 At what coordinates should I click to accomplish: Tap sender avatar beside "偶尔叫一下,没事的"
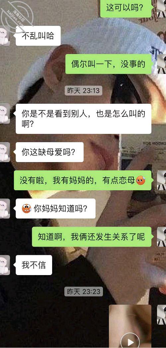[162, 64]
